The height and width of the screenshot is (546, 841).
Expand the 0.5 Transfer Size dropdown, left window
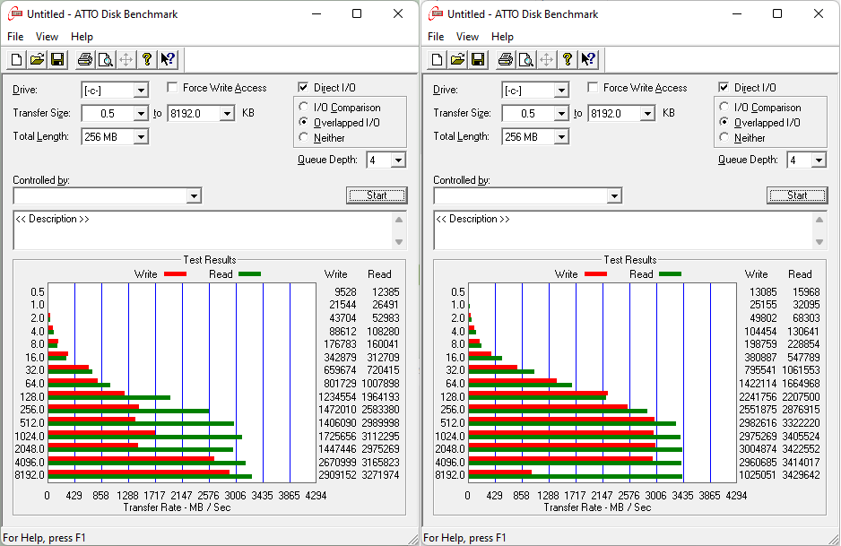[x=141, y=113]
